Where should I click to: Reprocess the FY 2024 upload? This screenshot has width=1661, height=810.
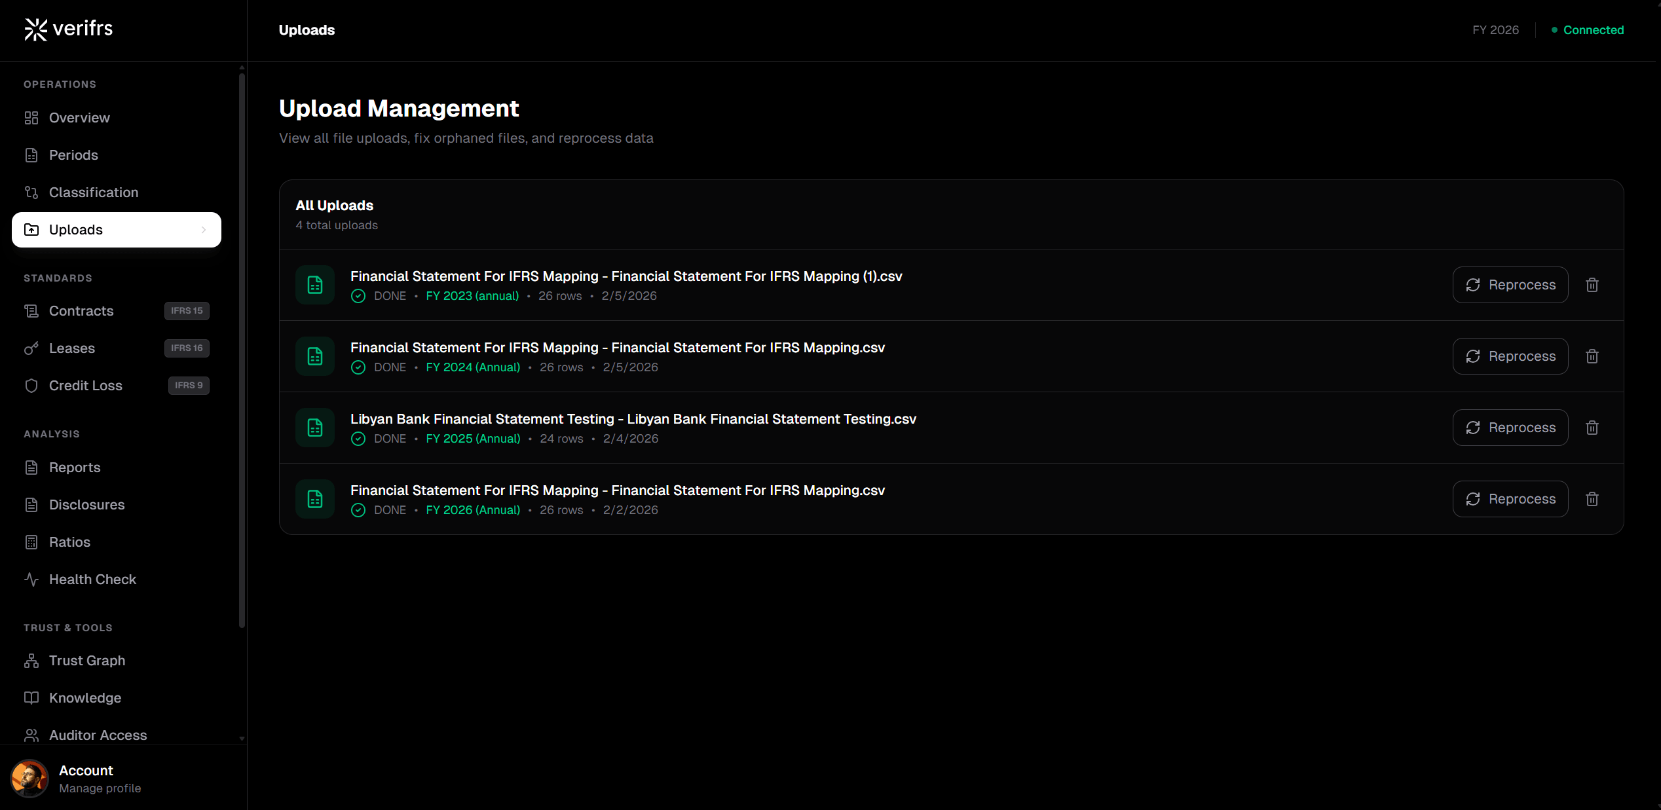[1510, 356]
